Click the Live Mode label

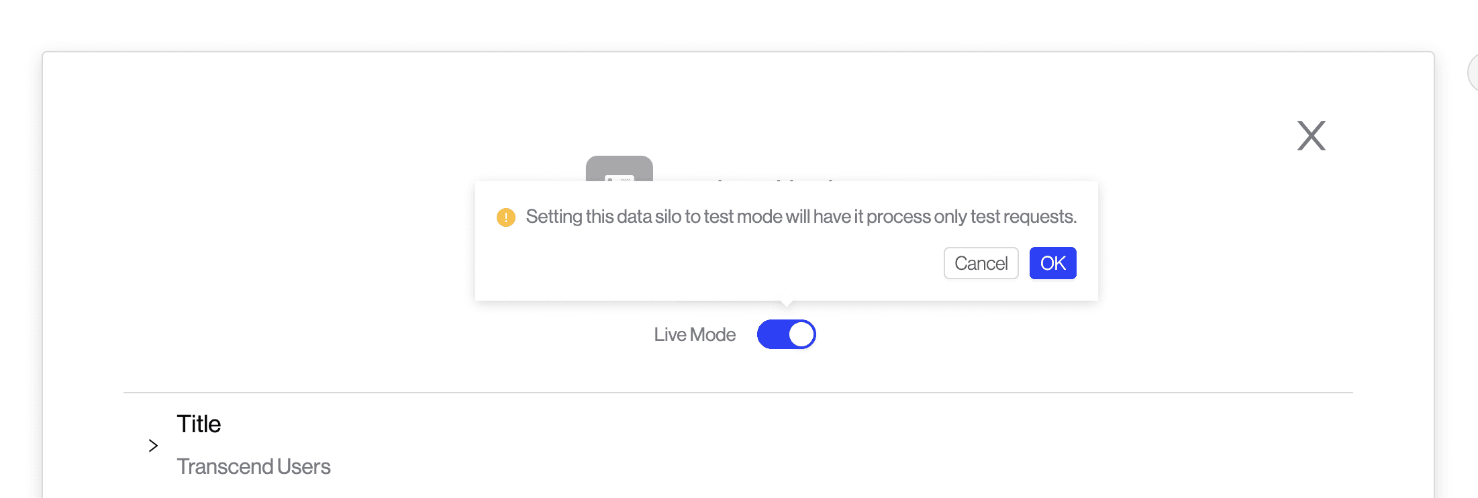point(695,334)
